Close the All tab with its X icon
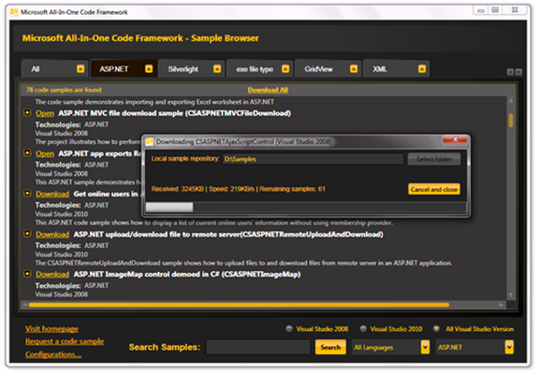The width and height of the screenshot is (538, 374). pyautogui.click(x=80, y=69)
